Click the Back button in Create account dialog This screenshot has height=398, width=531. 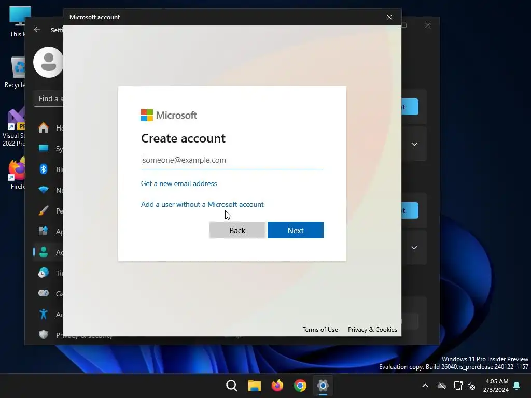coord(237,230)
